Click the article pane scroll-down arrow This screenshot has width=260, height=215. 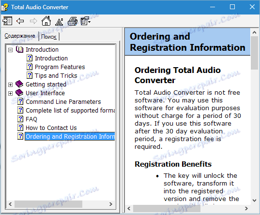tap(254, 201)
